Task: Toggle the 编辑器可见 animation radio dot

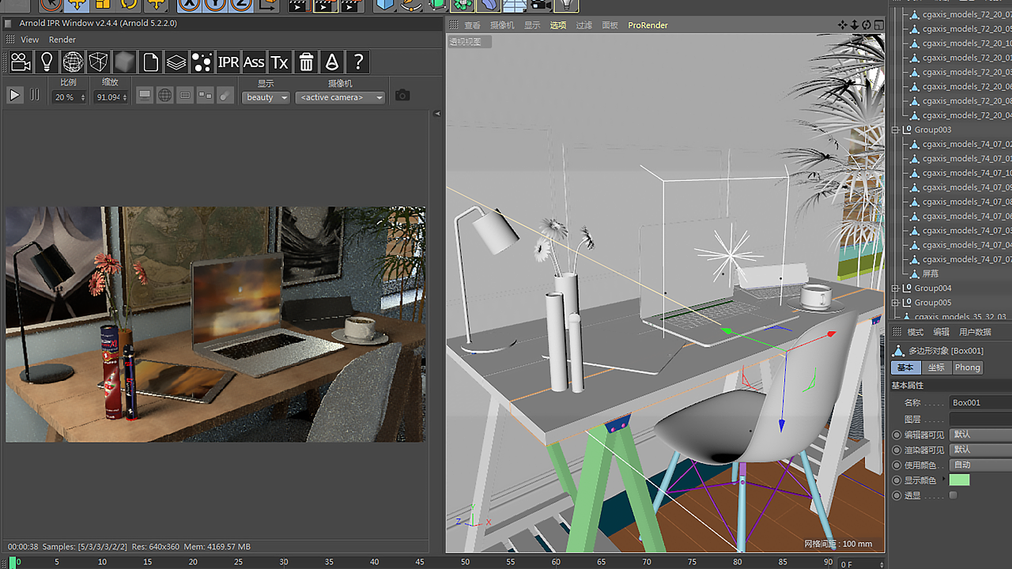Action: point(897,435)
